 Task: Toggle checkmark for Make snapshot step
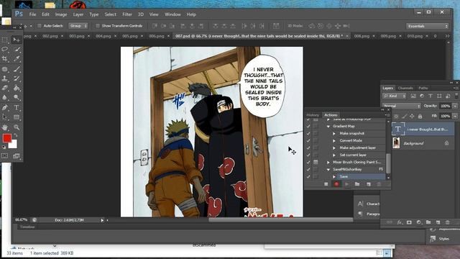tap(308, 133)
